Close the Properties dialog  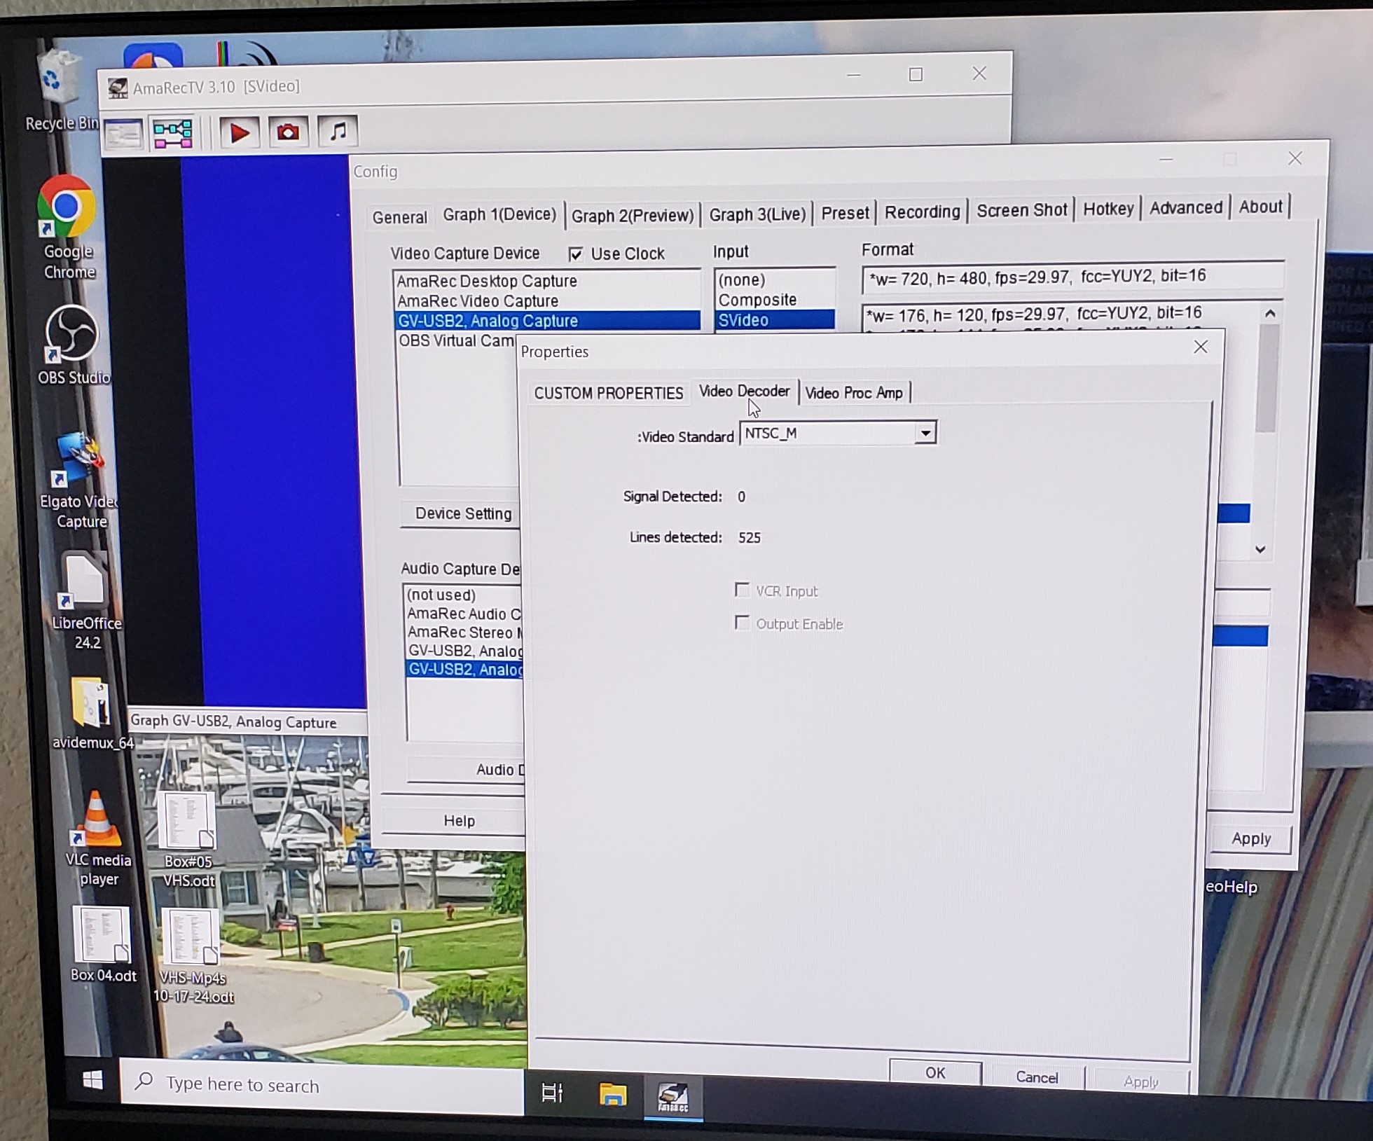(1201, 347)
